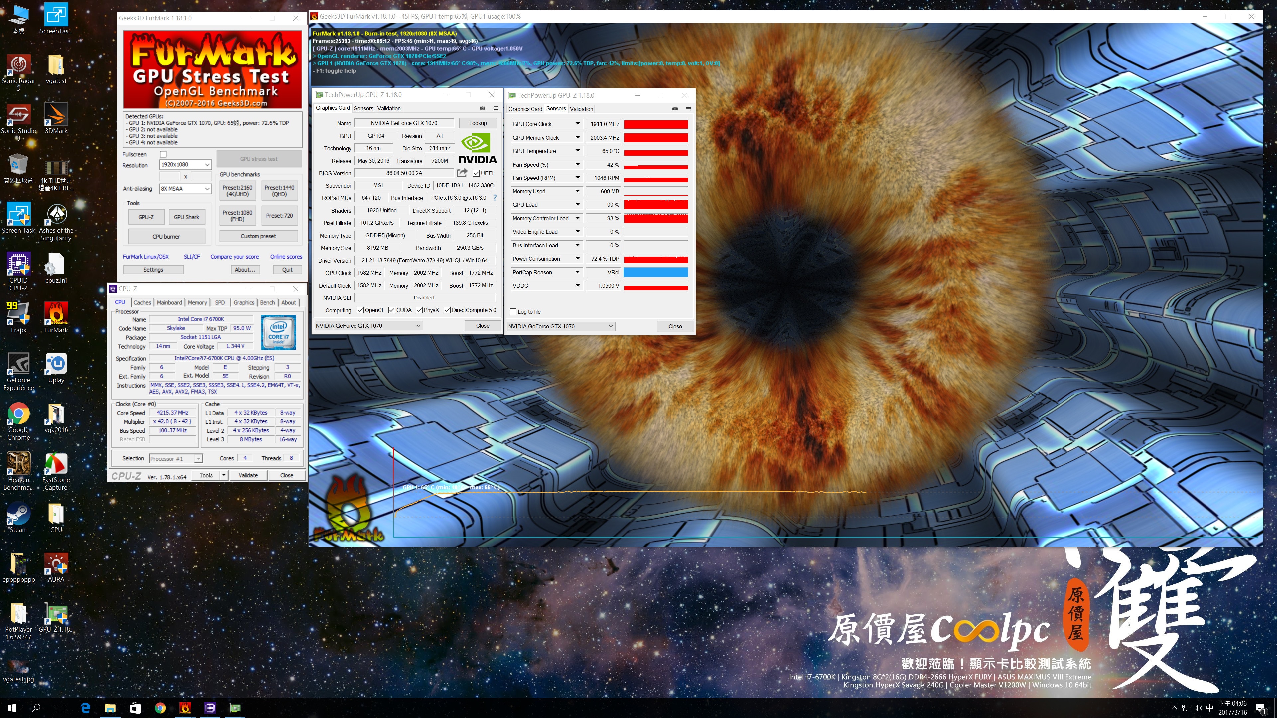1277x718 pixels.
Task: Open Sensors tab in GPU-Z Graphics Card window
Action: click(x=363, y=108)
